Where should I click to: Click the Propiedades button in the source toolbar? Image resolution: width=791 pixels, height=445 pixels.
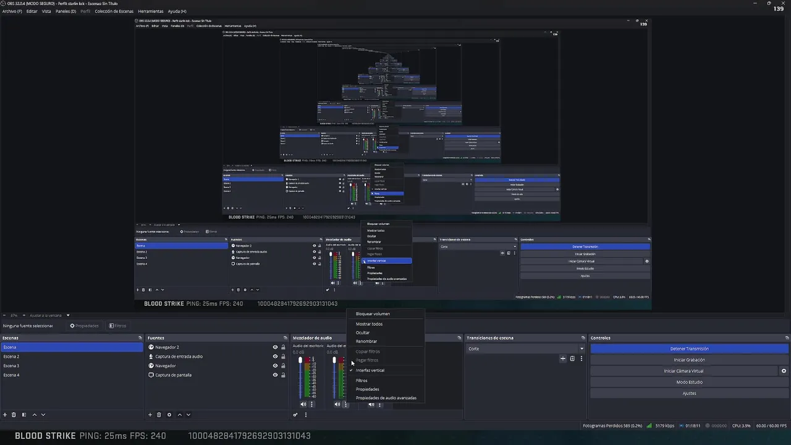[84, 326]
